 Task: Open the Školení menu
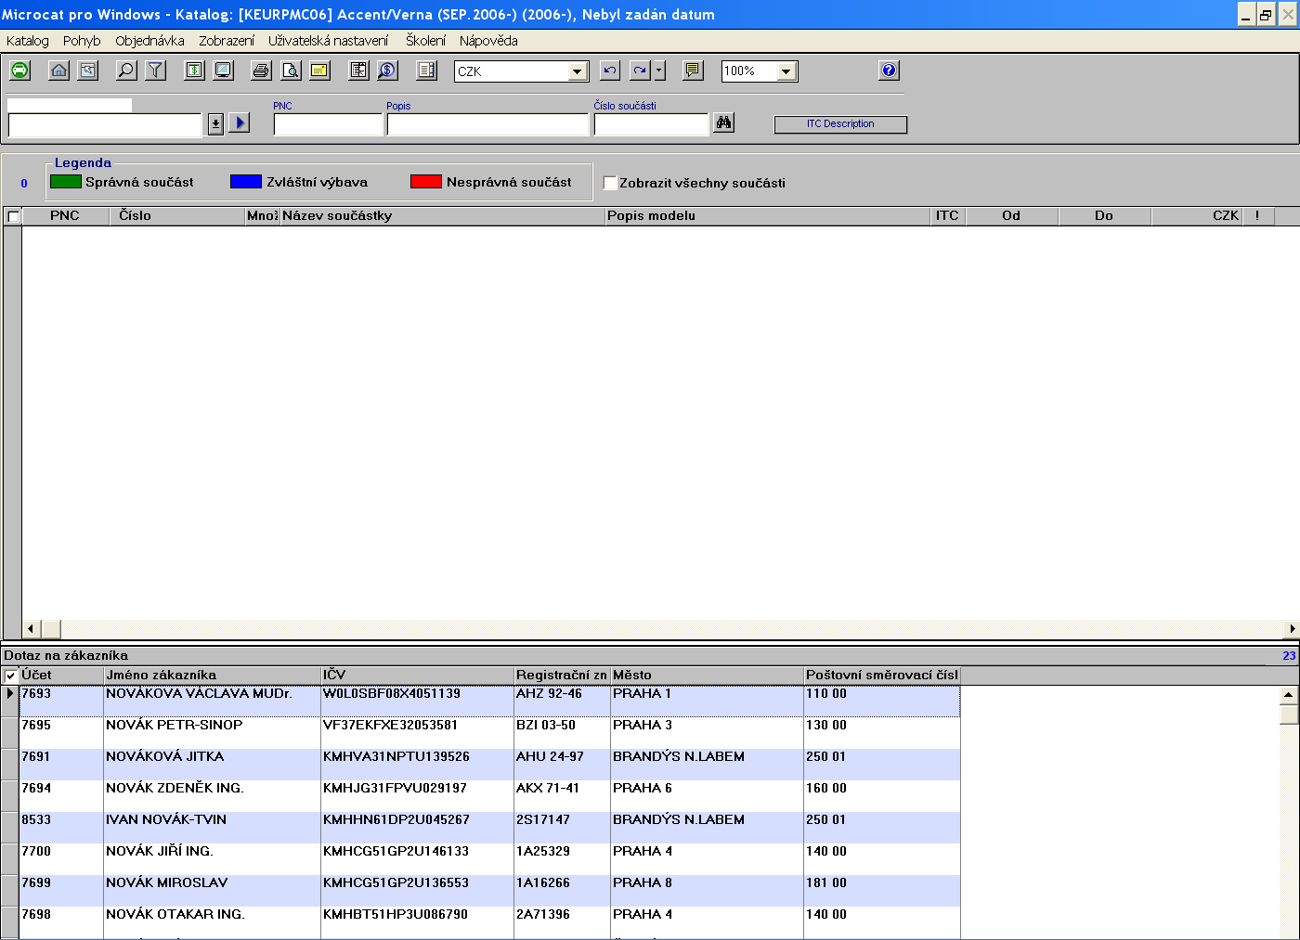(x=425, y=41)
